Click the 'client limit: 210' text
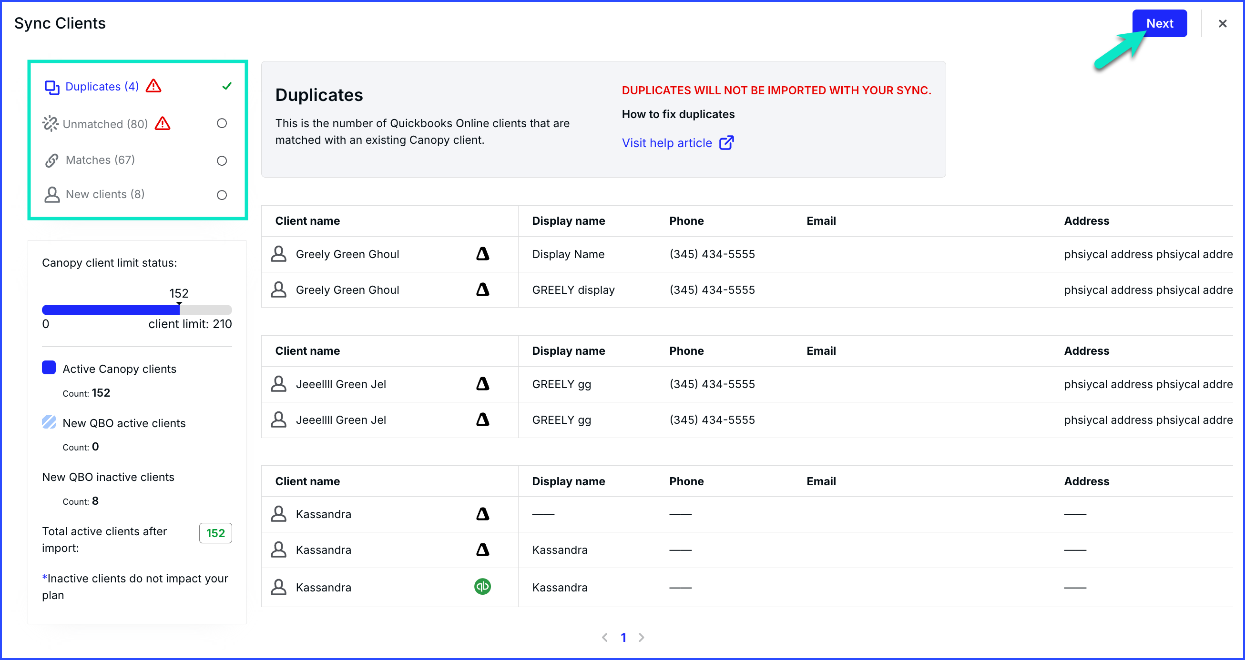1245x660 pixels. pyautogui.click(x=190, y=324)
